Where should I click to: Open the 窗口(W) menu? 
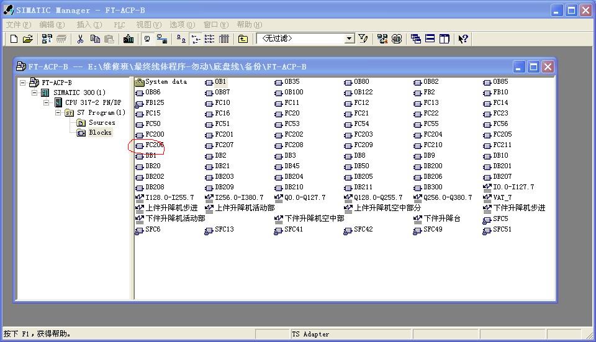pyautogui.click(x=216, y=25)
